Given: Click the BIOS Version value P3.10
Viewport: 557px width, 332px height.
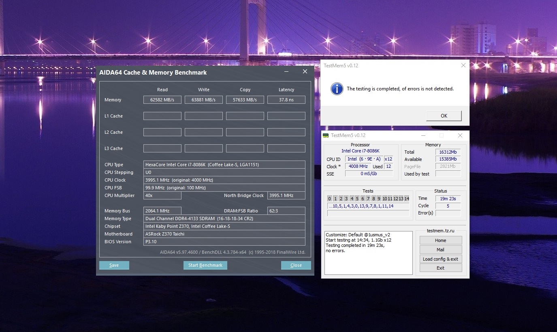Looking at the screenshot, I should click(224, 242).
